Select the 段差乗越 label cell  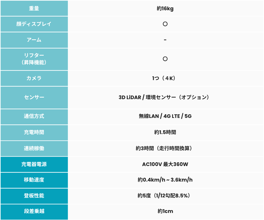pos(34,211)
